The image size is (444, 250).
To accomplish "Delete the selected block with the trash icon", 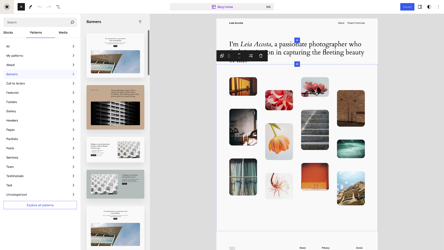I will click(261, 56).
